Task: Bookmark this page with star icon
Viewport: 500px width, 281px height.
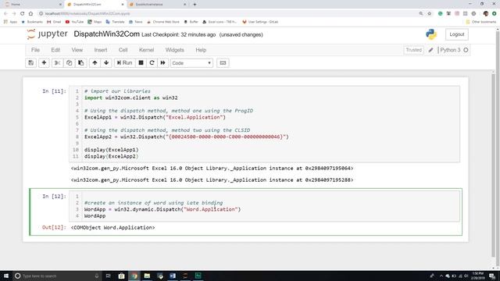Action: point(429,14)
